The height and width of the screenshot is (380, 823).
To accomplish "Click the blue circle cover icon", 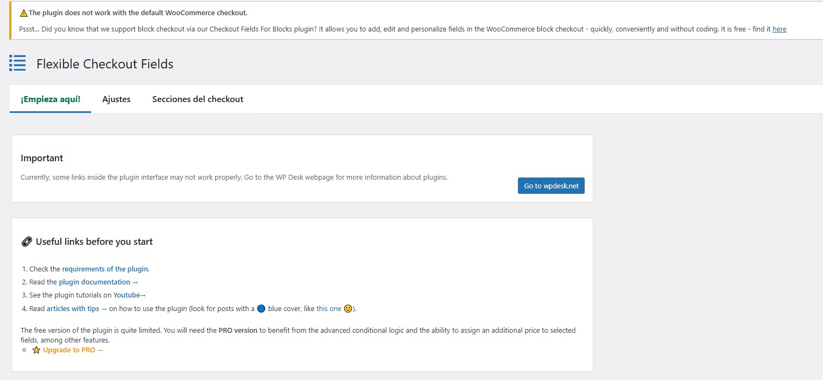I will [x=261, y=309].
